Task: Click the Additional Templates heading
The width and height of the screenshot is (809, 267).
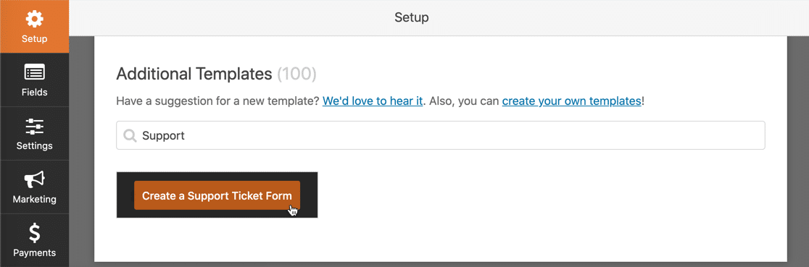Action: [x=194, y=75]
